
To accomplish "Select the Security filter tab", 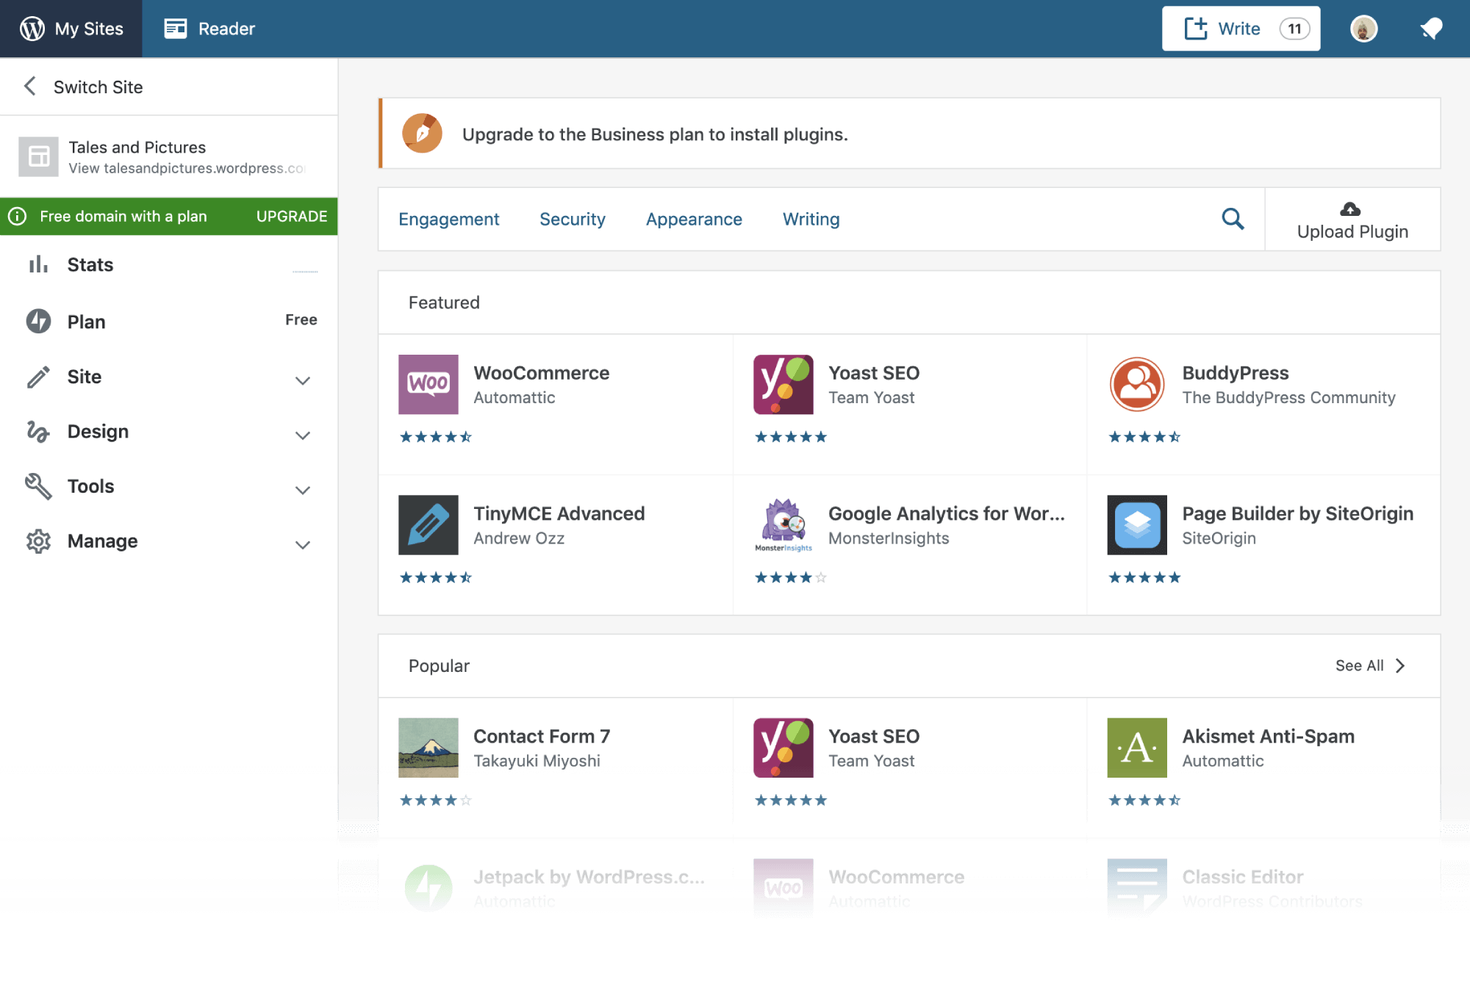I will point(572,218).
